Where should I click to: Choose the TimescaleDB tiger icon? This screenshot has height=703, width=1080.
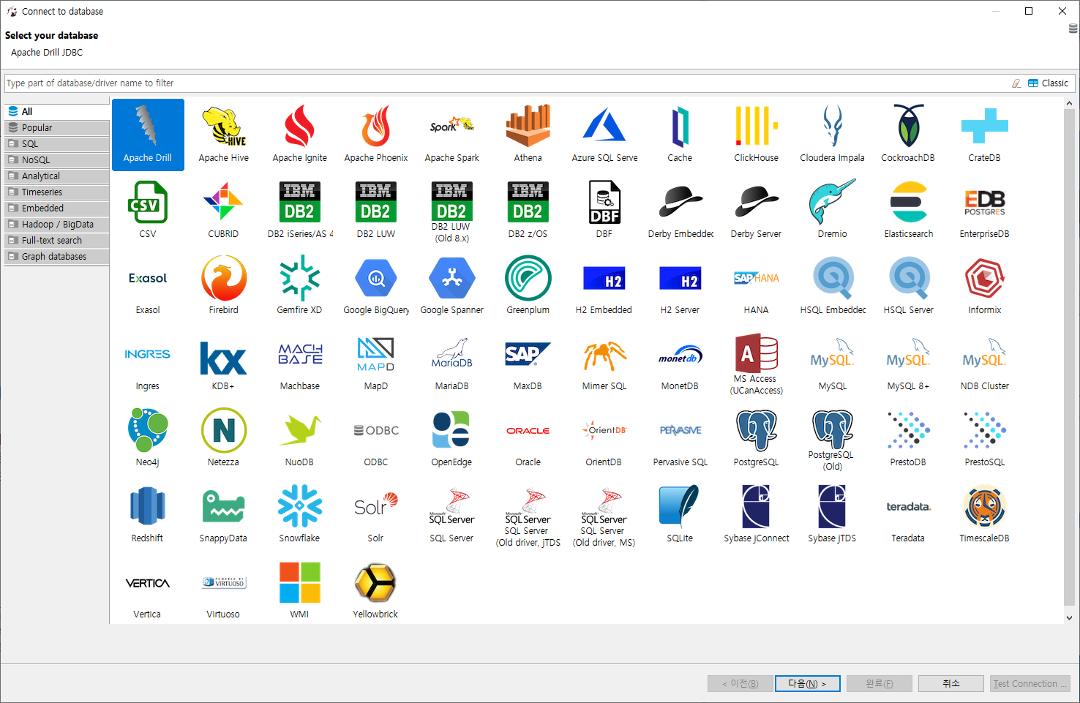(984, 506)
